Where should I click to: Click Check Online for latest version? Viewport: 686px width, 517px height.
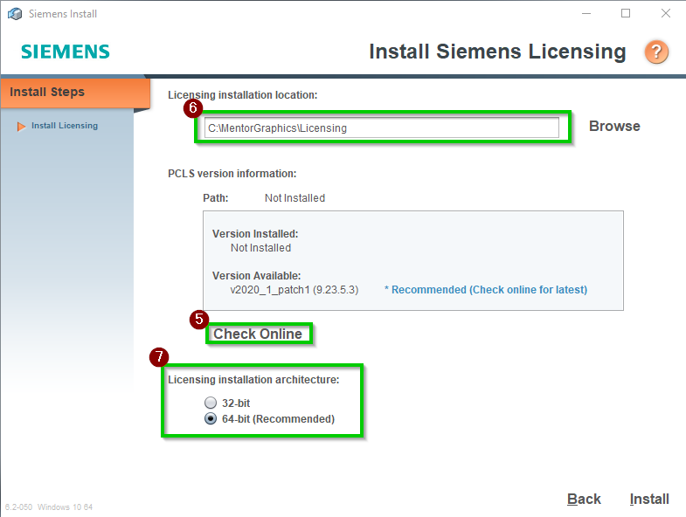(x=258, y=334)
